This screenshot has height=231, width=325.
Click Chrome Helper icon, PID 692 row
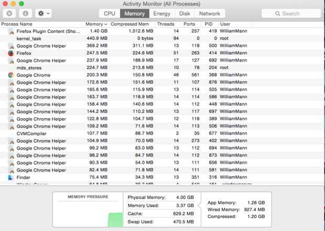(11, 60)
